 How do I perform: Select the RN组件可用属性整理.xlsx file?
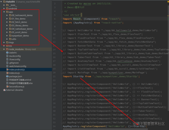point(21,83)
